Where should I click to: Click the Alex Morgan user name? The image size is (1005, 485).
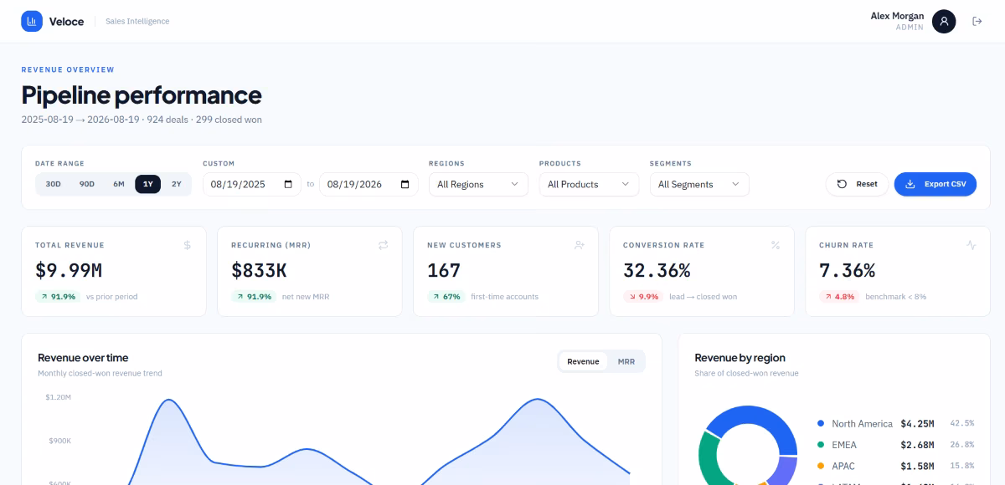pos(897,16)
